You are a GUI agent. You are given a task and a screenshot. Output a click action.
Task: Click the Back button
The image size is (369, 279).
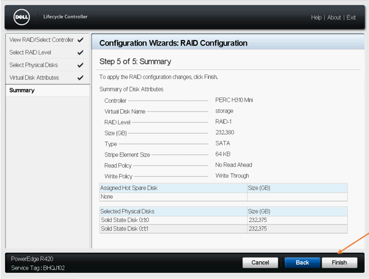302,262
